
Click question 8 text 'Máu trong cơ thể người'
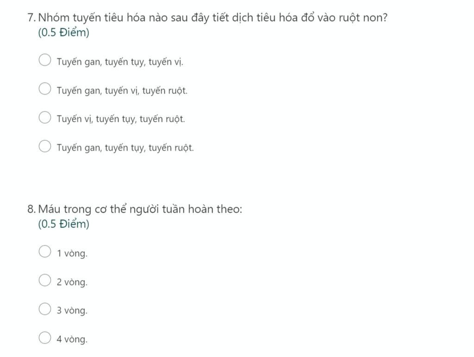click(x=140, y=209)
